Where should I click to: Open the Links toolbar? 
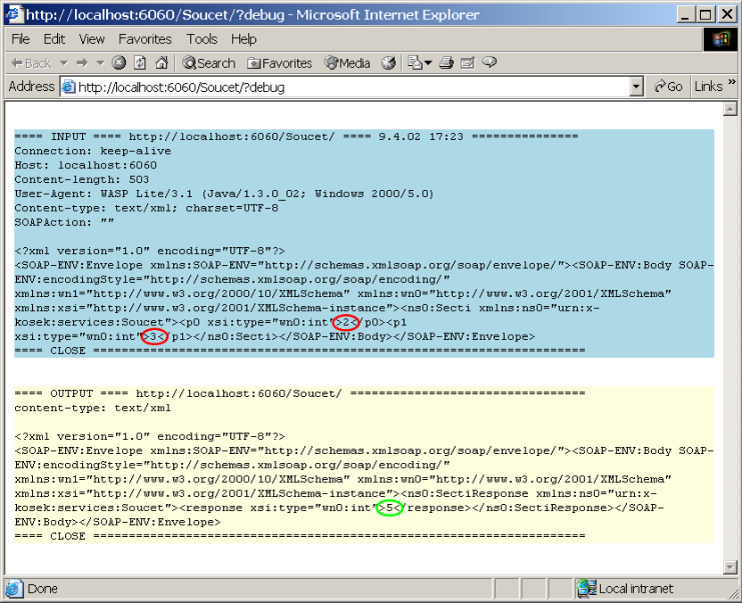coord(708,87)
